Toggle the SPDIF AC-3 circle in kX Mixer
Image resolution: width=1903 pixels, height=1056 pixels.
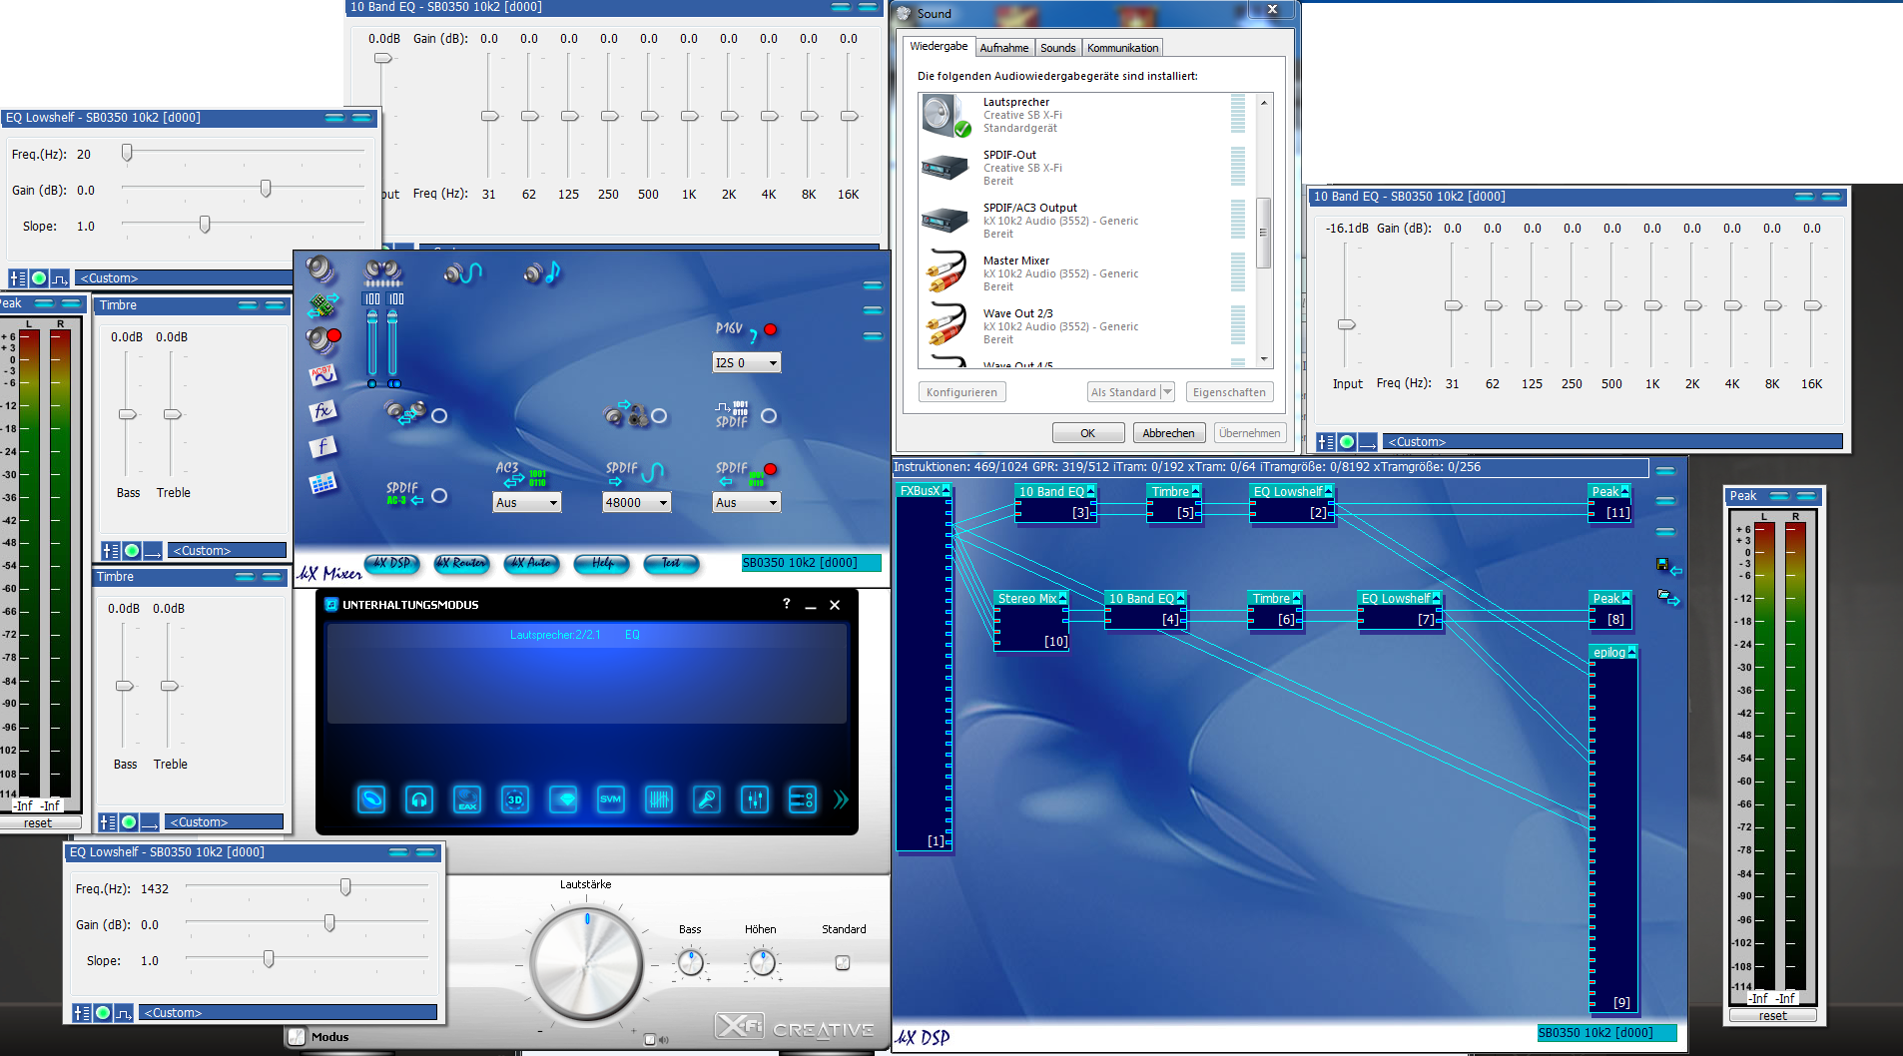439,495
